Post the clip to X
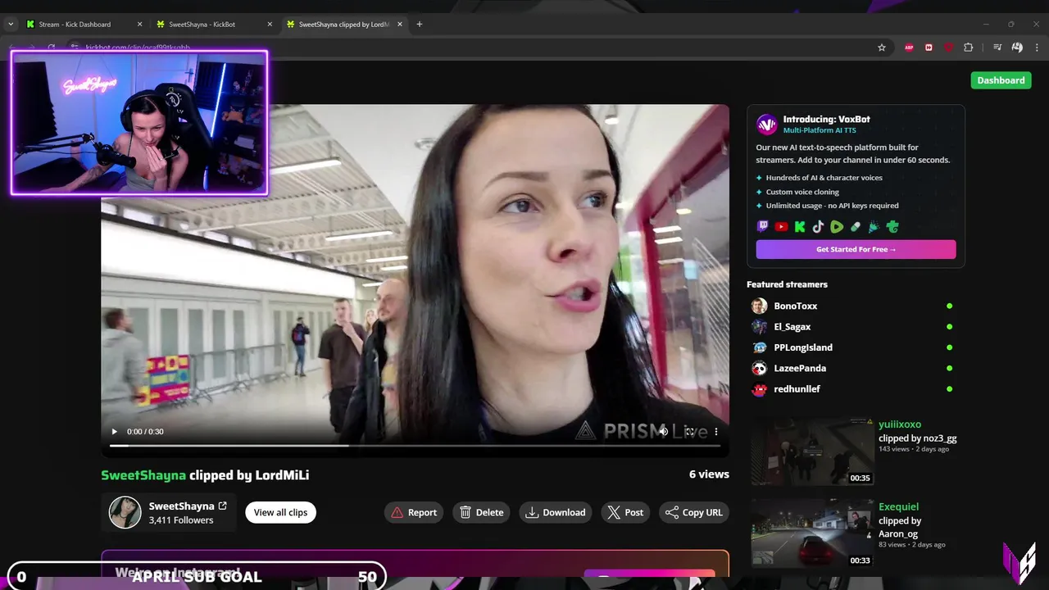Viewport: 1049px width, 590px height. coord(625,512)
